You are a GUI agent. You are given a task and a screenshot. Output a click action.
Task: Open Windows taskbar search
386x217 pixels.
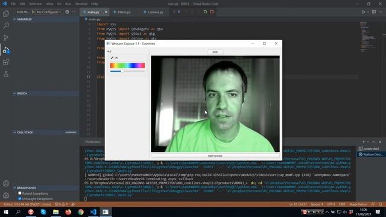point(18,212)
